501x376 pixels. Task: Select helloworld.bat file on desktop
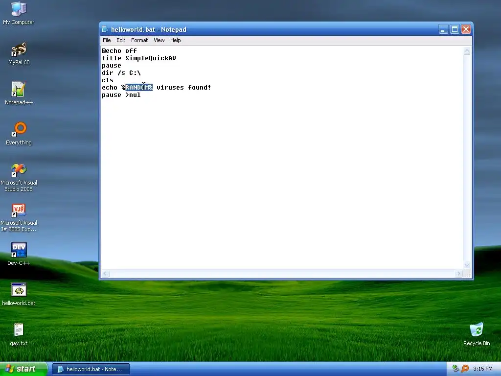(19, 294)
